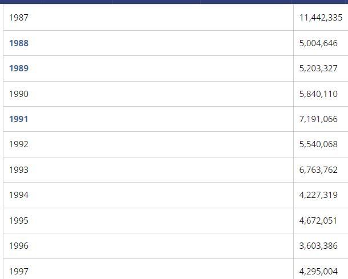
Task: Click the value 5,004,646
Action: [x=318, y=43]
